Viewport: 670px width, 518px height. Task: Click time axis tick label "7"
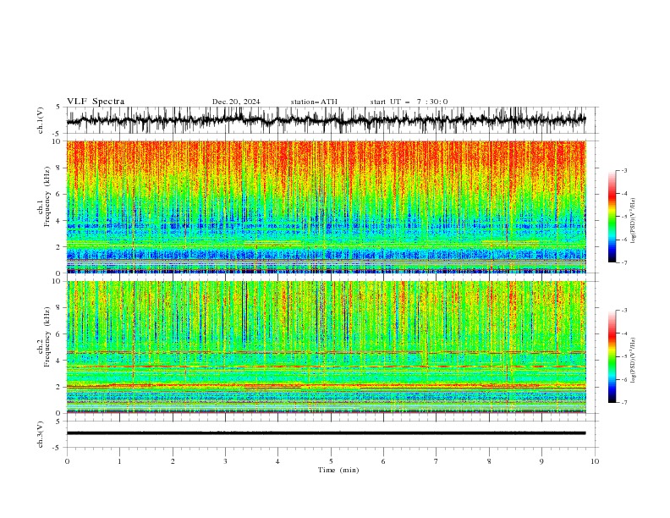pos(437,461)
